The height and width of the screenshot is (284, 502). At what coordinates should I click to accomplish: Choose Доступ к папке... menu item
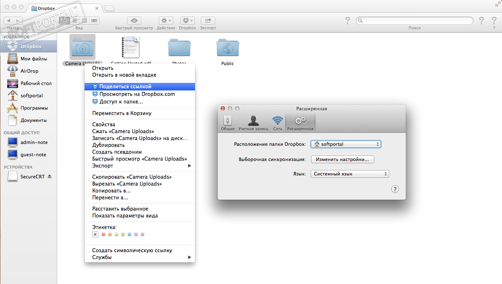(x=140, y=102)
